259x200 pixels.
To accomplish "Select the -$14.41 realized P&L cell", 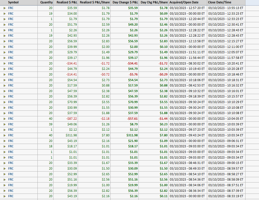I will click(66, 75).
